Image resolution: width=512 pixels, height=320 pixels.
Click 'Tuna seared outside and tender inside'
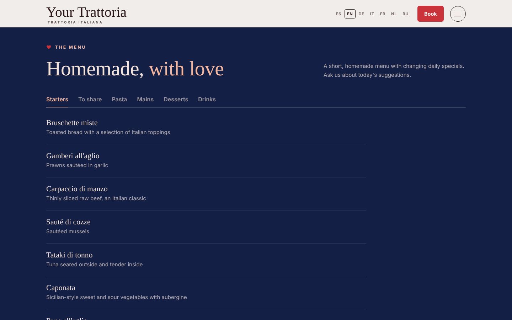(x=95, y=265)
